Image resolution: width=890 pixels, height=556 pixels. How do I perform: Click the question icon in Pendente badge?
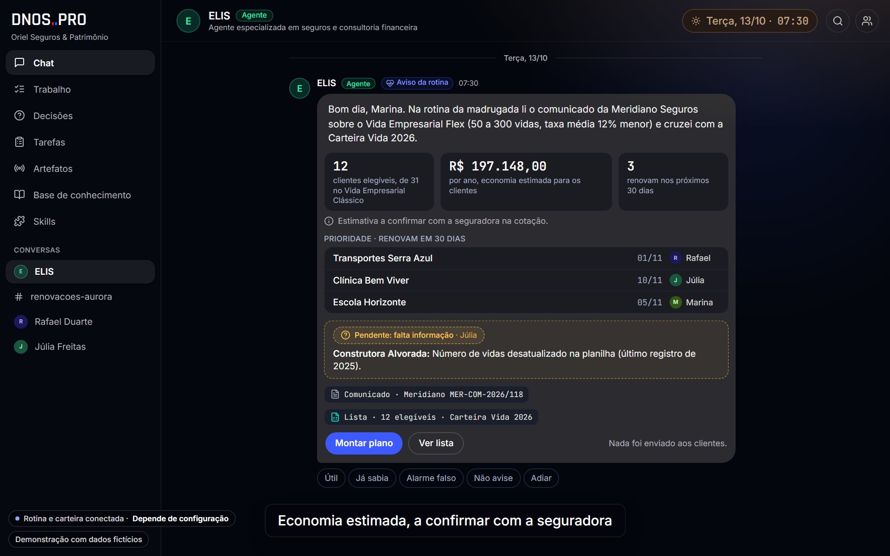click(345, 335)
